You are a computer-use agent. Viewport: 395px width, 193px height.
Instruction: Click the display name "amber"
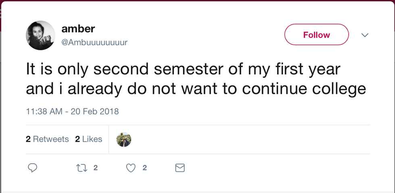[78, 29]
